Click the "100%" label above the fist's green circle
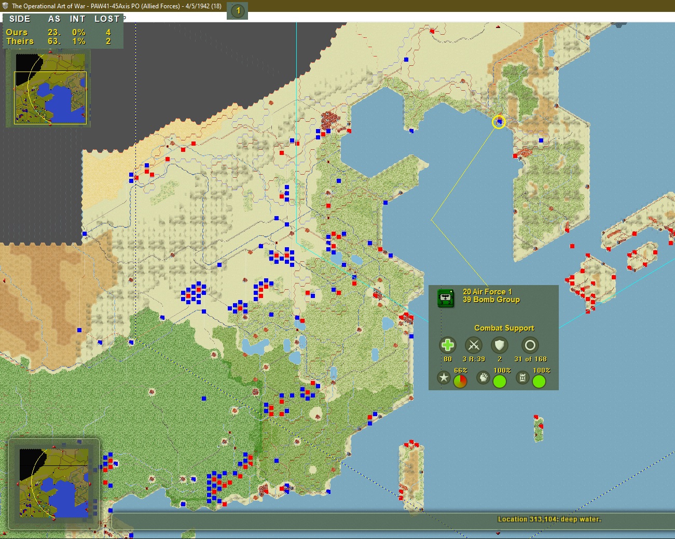This screenshot has height=539, width=675. pos(502,371)
